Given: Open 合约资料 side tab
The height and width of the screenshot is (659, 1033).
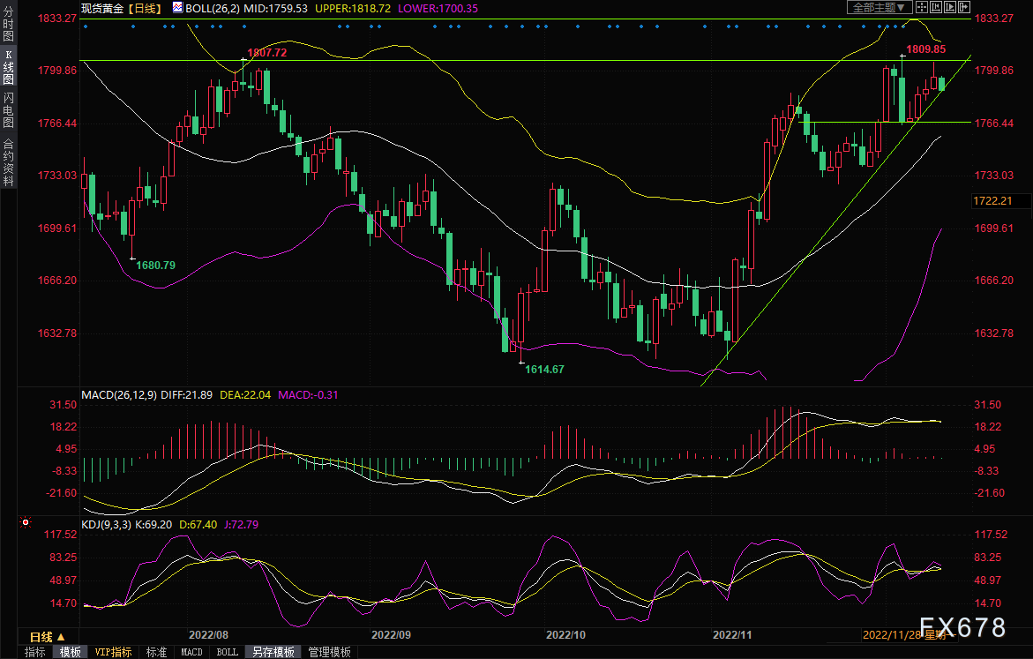Looking at the screenshot, I should tap(8, 162).
